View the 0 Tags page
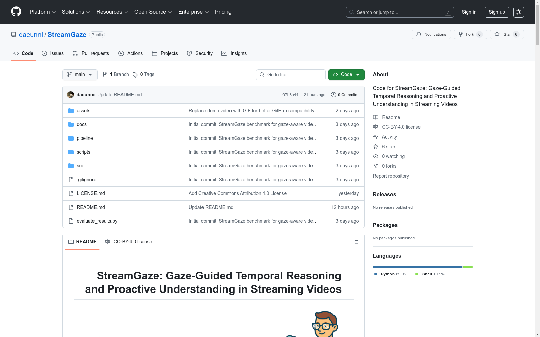Image resolution: width=540 pixels, height=337 pixels. click(143, 75)
